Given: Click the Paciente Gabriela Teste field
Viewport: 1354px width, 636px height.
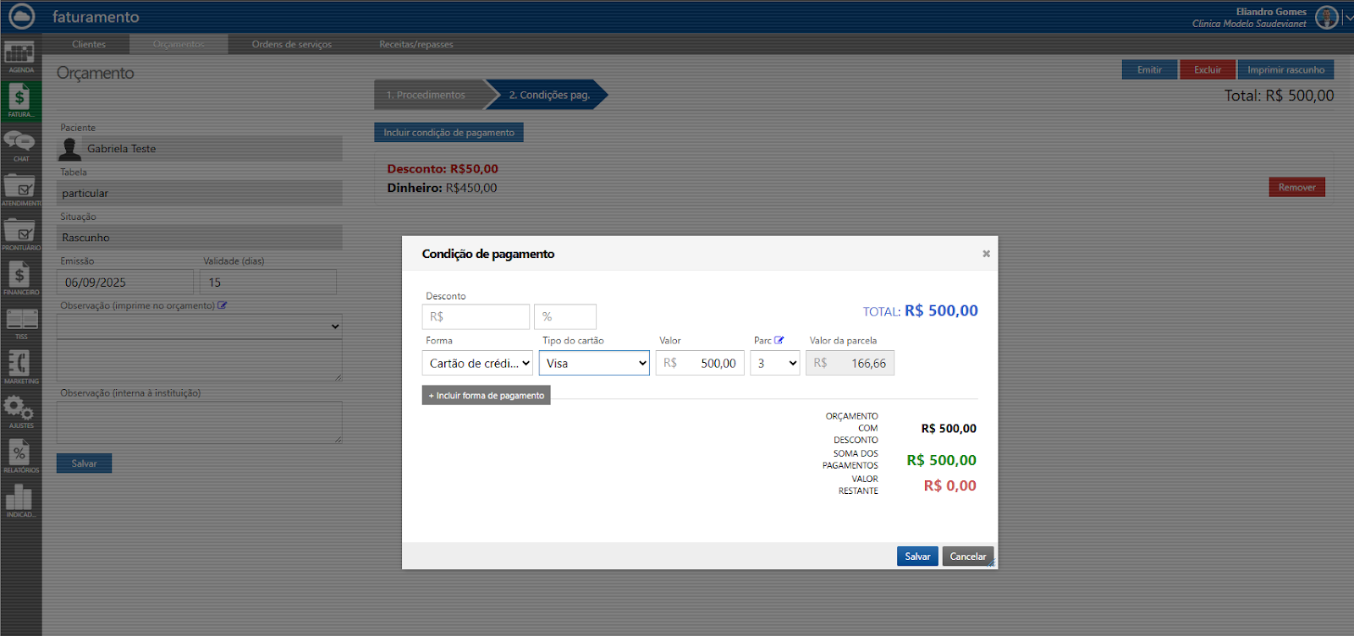Looking at the screenshot, I should coord(200,149).
